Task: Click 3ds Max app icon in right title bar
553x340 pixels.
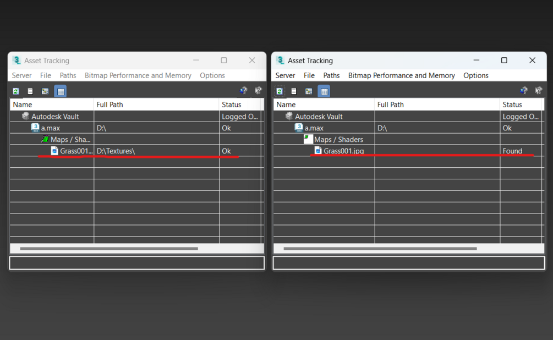Action: tap(280, 61)
